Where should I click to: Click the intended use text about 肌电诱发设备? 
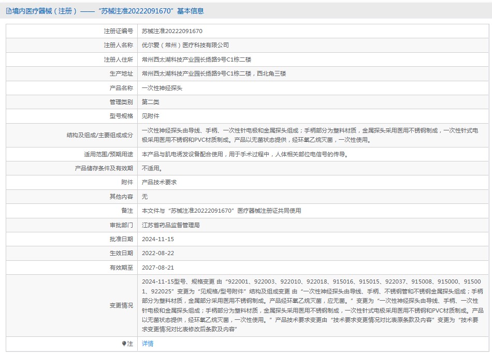point(245,154)
